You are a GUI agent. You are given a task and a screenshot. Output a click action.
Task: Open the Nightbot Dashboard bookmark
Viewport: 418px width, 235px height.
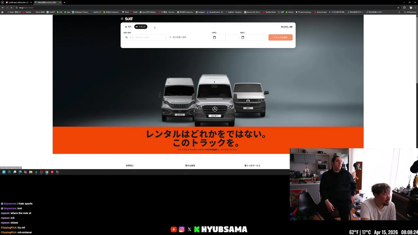click(x=234, y=12)
